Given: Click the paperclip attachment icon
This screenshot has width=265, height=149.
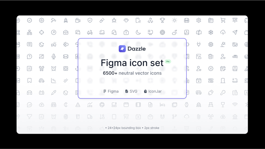Looking at the screenshot, I should click(198, 117).
